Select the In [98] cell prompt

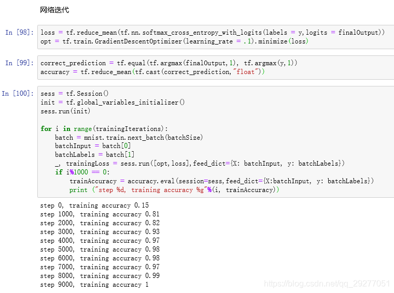tap(19, 33)
